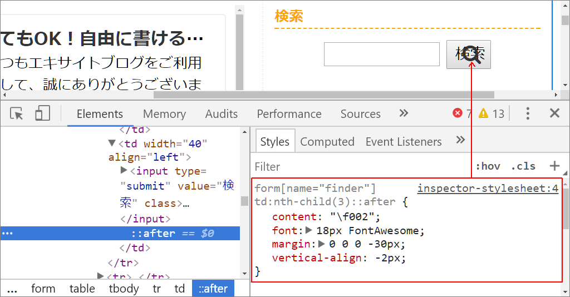Open the Event Listeners sidebar tab

[x=404, y=142]
